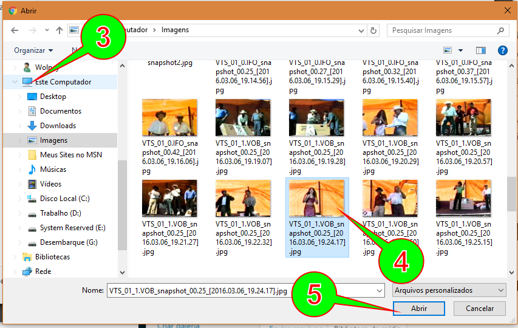Image resolution: width=518 pixels, height=328 pixels.
Task: Select Disco Local (C:) drive
Action: [65, 199]
